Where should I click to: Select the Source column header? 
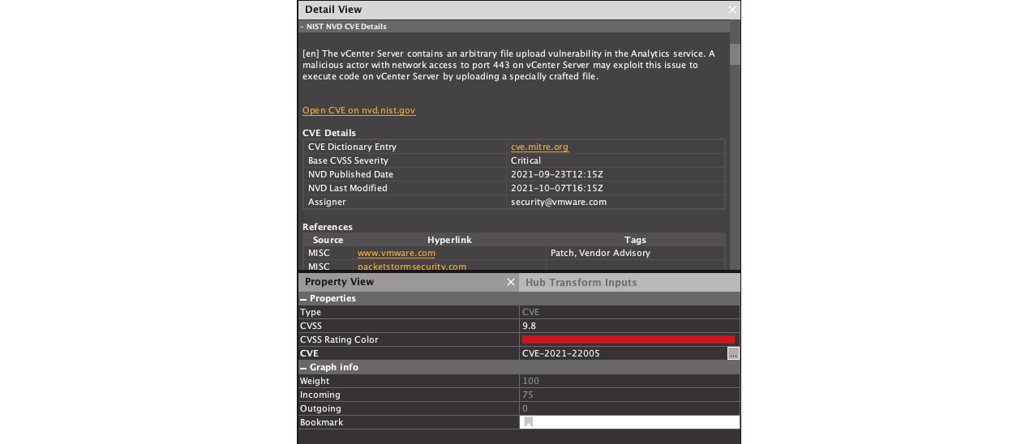coord(328,240)
